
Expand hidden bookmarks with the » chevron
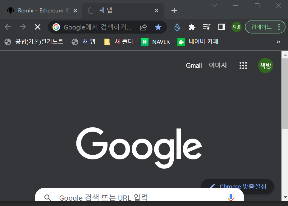point(278,42)
